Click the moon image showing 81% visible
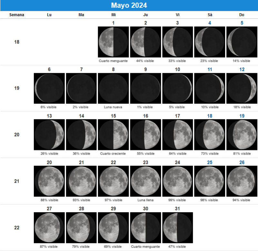The image size is (258, 251). click(x=242, y=135)
